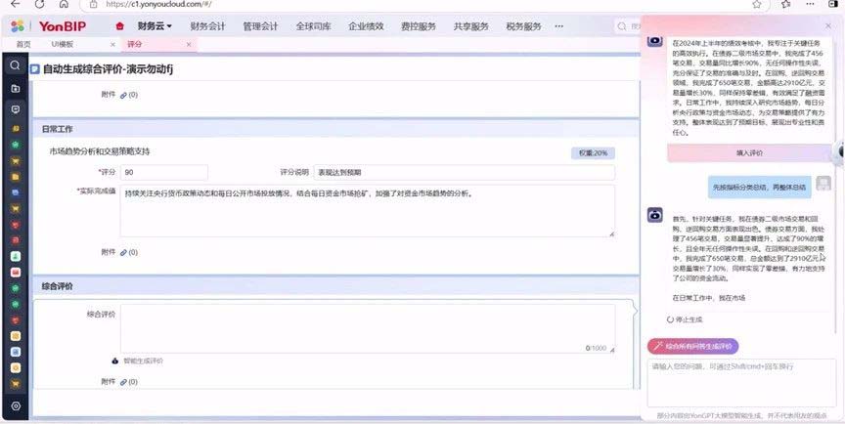Click 智能生成评价 below the evaluation box

143,360
